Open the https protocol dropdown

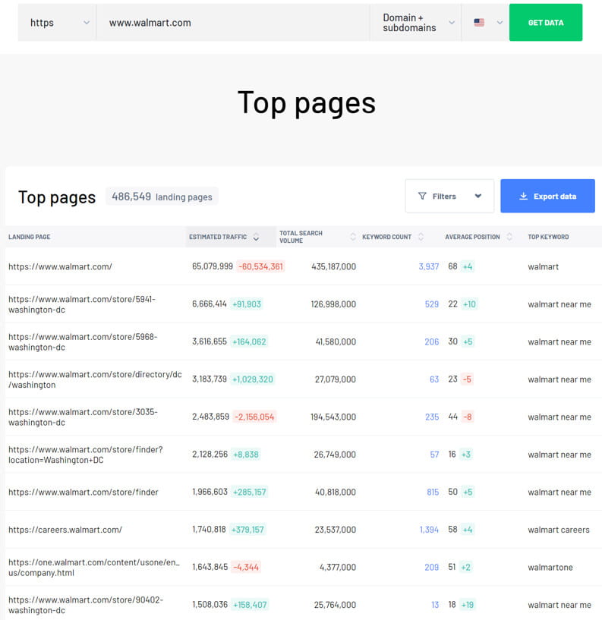pyautogui.click(x=57, y=23)
